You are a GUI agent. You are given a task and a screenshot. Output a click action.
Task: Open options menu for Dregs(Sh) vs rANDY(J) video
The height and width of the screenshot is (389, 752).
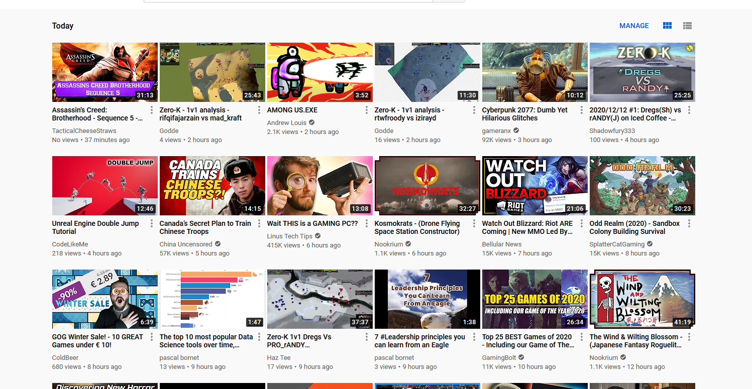(x=689, y=110)
